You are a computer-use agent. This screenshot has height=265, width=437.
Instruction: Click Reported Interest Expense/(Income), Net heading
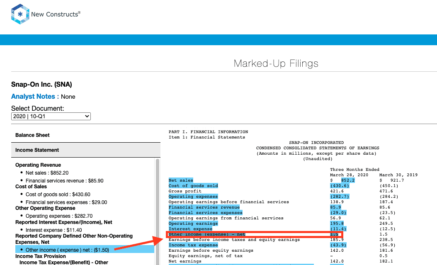[64, 222]
